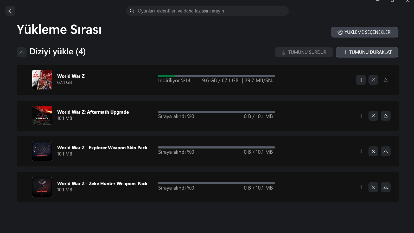Screen dimensions: 414x233
Task: Click TÜMÜNÜ DURAKLAT to pause all
Action: pos(367,52)
